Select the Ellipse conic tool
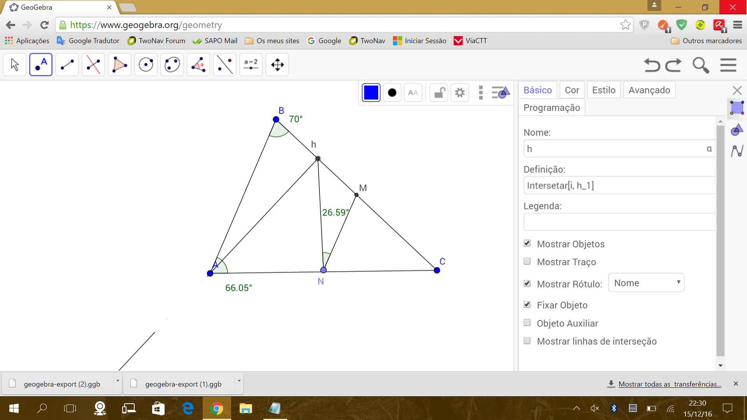Viewport: 747px width, 420px height. (x=172, y=65)
